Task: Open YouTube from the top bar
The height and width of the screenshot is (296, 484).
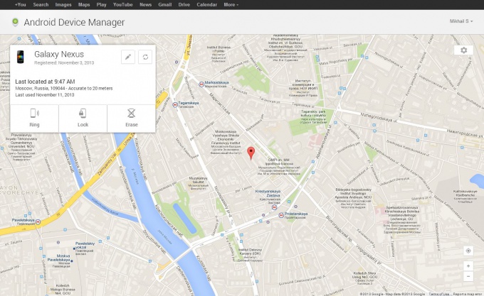Action: coord(123,5)
